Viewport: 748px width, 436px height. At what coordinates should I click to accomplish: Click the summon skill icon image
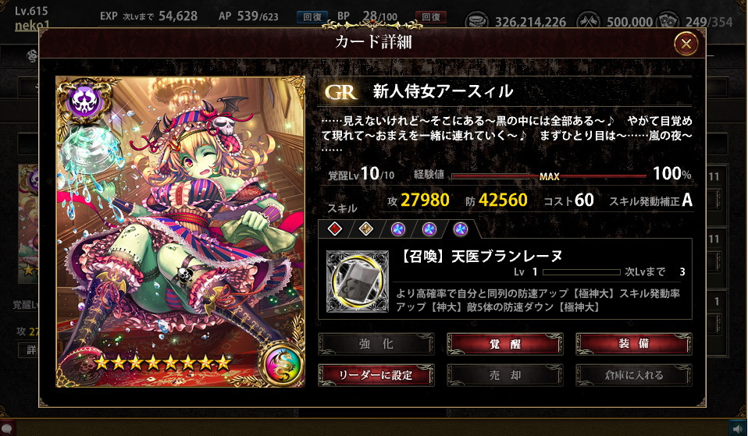pyautogui.click(x=358, y=282)
